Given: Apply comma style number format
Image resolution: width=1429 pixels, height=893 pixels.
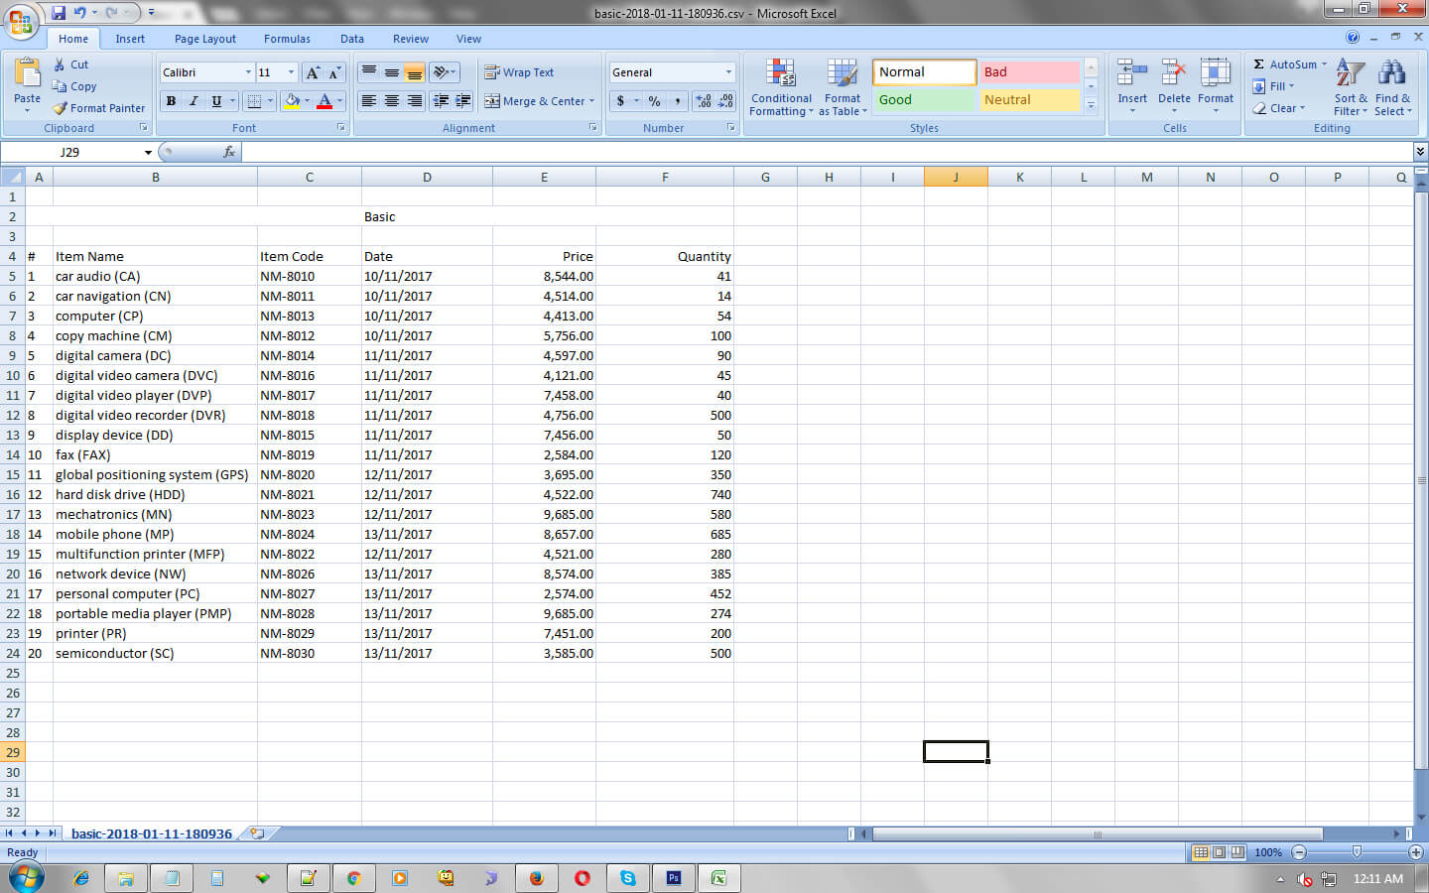Looking at the screenshot, I should coord(677,101).
